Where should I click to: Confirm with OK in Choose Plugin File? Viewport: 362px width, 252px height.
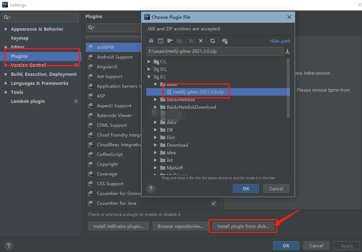[x=246, y=188]
